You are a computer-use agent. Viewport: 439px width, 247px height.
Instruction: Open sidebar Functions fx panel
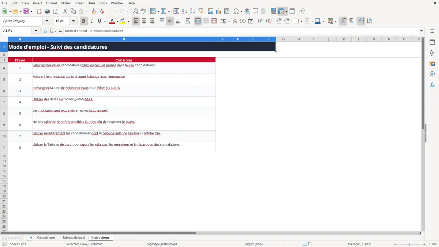[432, 85]
